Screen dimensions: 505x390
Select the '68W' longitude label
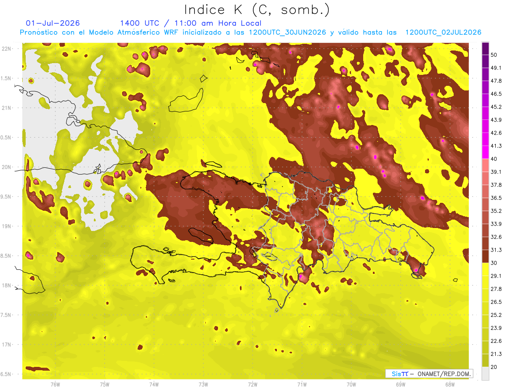coord(450,385)
